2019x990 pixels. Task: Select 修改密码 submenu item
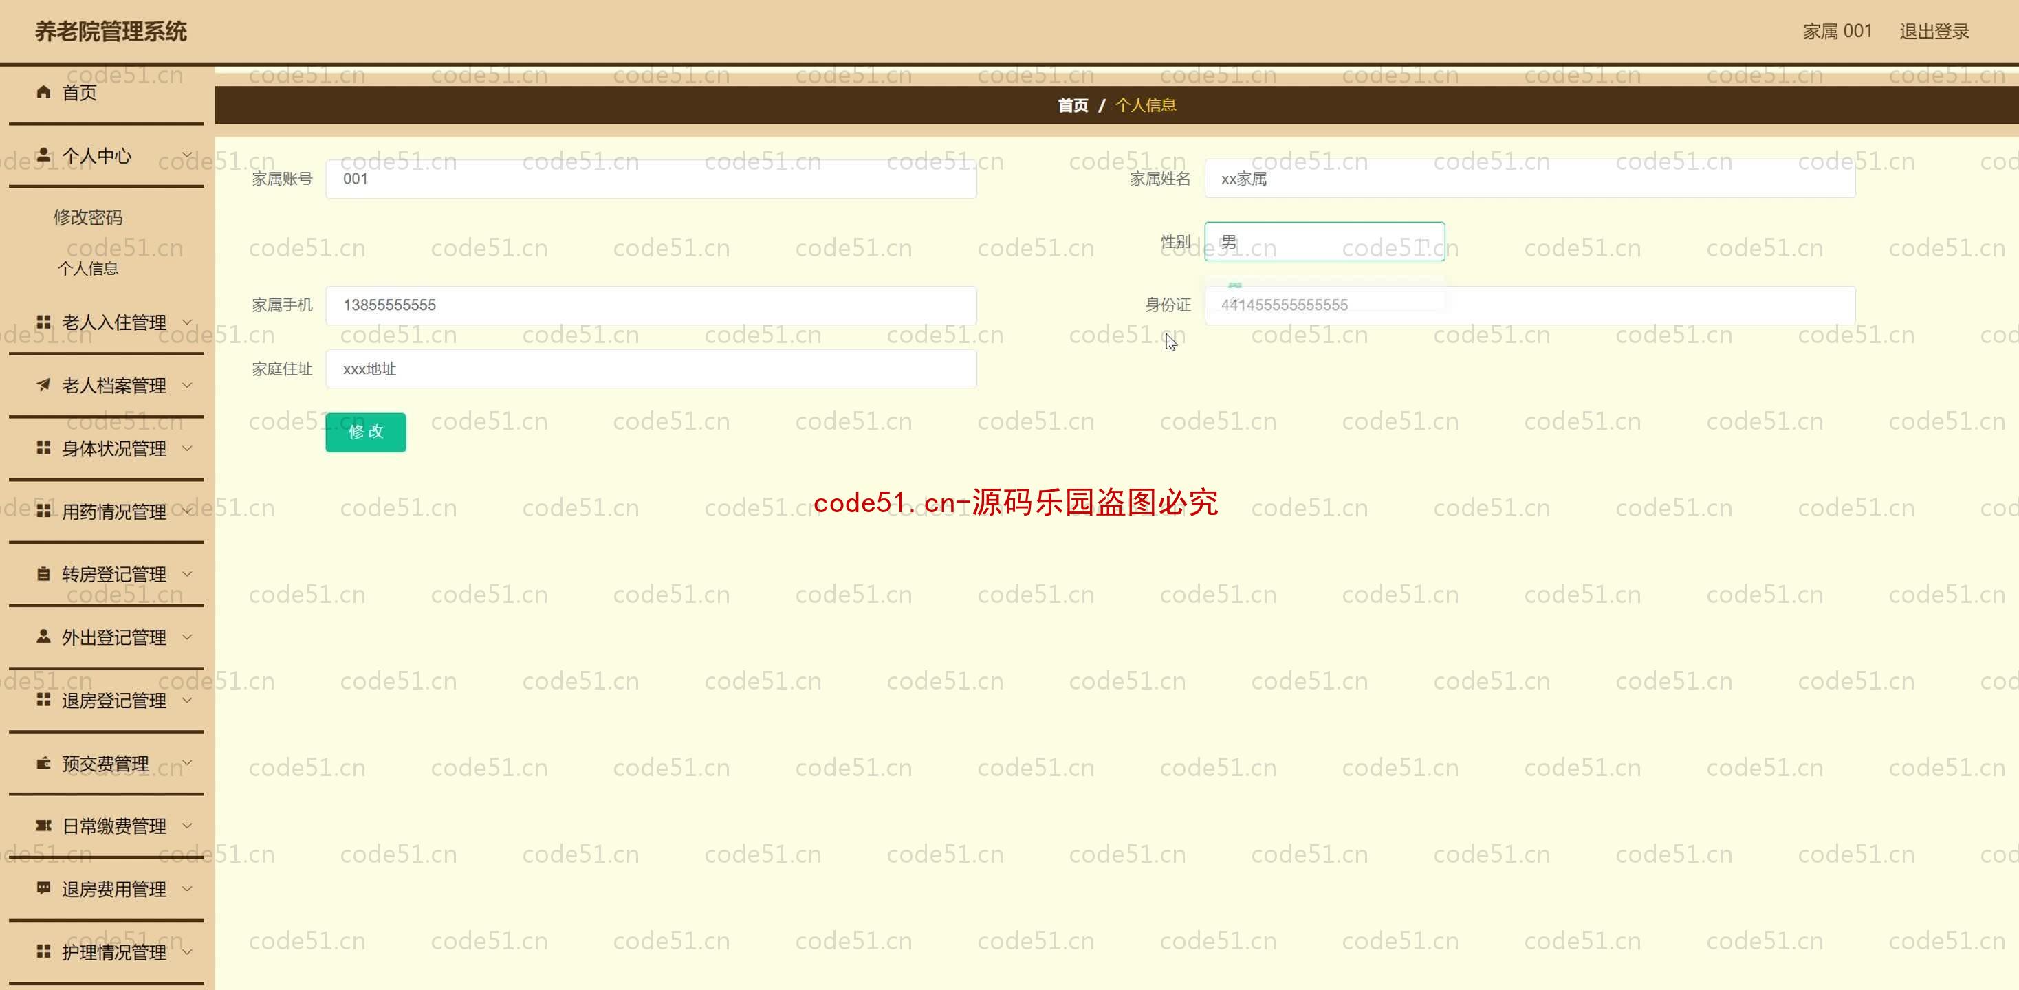tap(88, 217)
